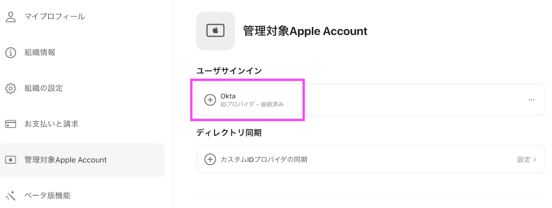
Task: Click the Managed Apple Account sidebar icon
Action: tap(11, 160)
